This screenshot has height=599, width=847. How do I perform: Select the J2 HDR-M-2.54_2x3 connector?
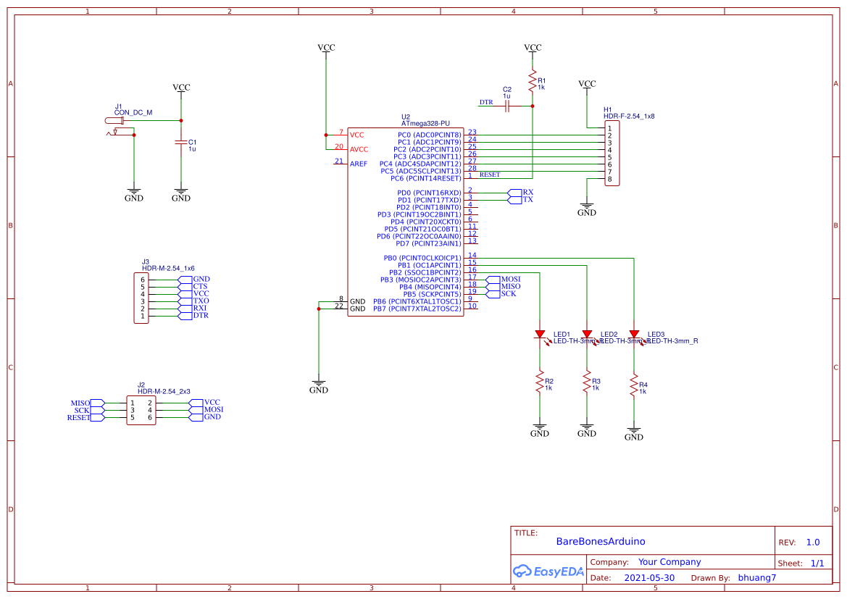click(141, 409)
